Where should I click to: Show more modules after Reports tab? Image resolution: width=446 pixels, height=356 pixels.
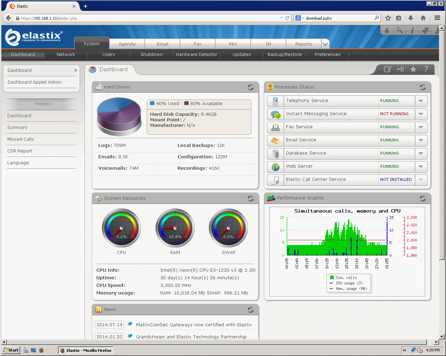(x=325, y=44)
